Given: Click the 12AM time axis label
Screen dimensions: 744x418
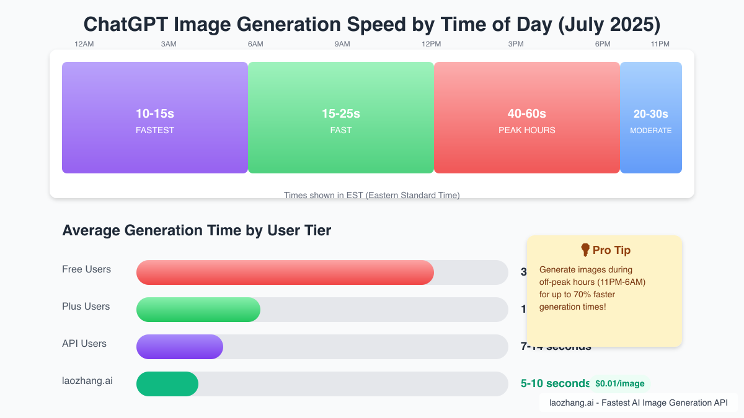Looking at the screenshot, I should [x=84, y=44].
